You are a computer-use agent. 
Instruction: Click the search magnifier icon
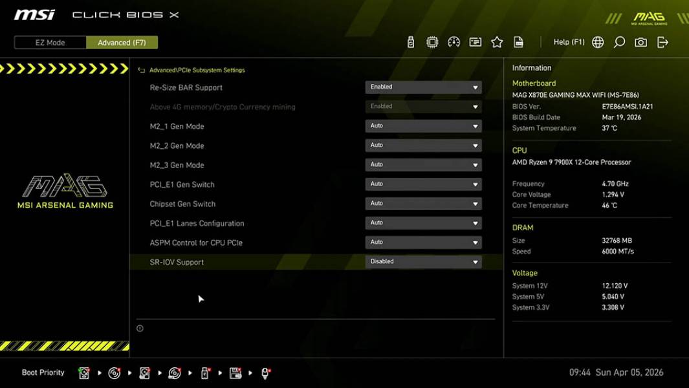(618, 41)
